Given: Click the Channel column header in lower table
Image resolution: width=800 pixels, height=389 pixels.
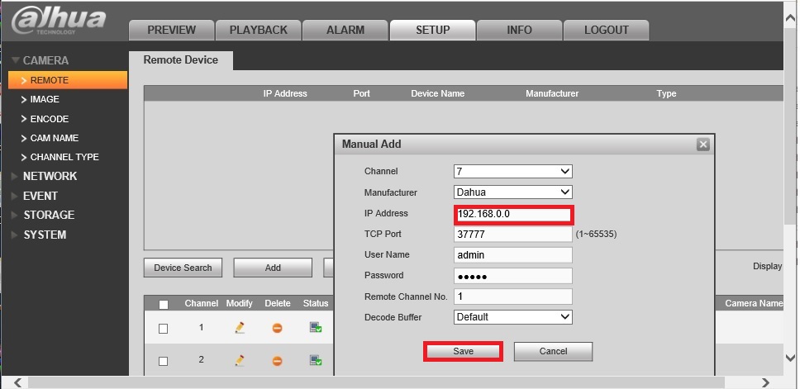Looking at the screenshot, I should 202,303.
